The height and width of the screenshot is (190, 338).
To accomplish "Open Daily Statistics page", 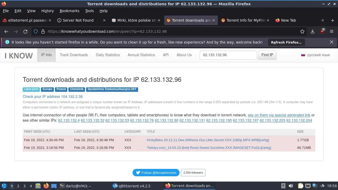I will [108, 55].
